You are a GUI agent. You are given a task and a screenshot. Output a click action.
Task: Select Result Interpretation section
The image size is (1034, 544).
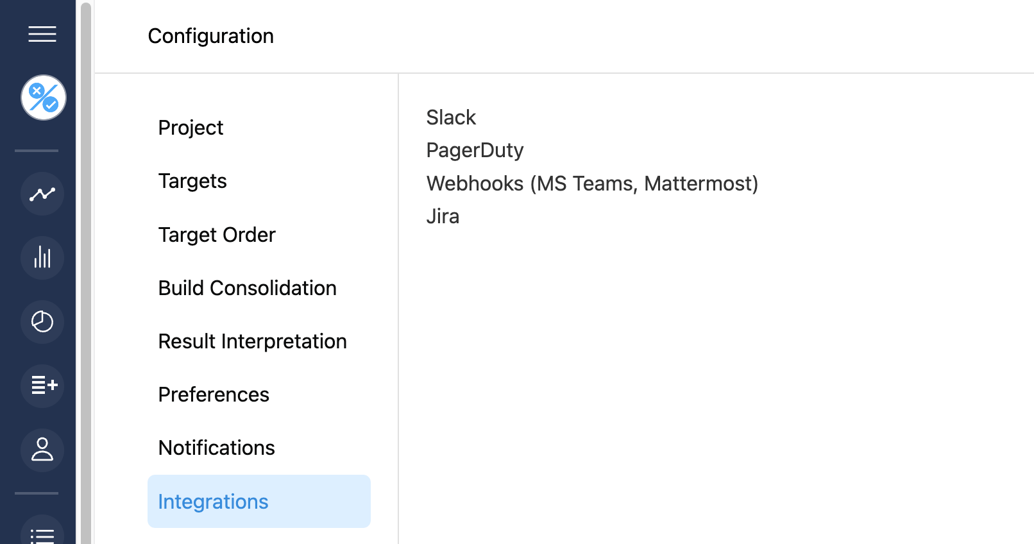[x=253, y=341]
